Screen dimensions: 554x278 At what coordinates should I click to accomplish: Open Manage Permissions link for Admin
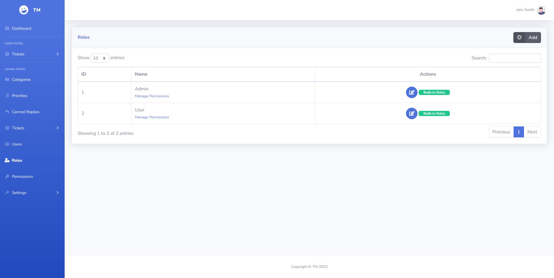coord(152,96)
